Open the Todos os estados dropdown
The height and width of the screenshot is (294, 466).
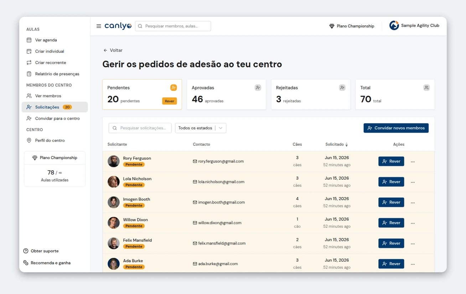201,128
